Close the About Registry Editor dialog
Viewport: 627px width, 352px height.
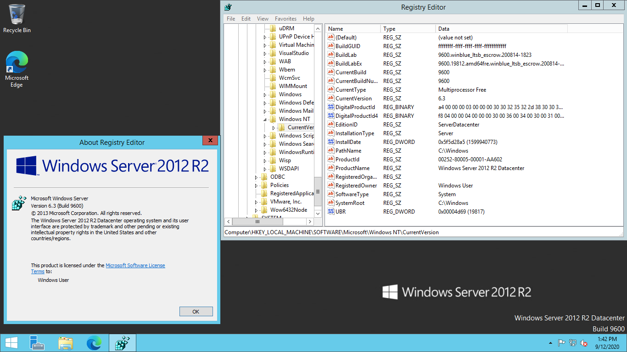tap(210, 141)
